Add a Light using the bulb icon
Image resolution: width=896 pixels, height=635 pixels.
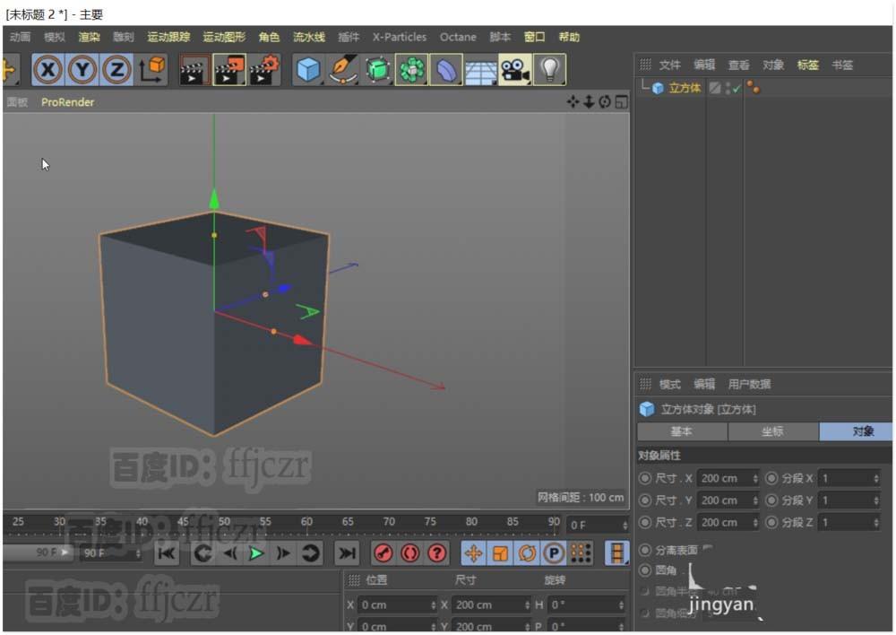point(548,69)
